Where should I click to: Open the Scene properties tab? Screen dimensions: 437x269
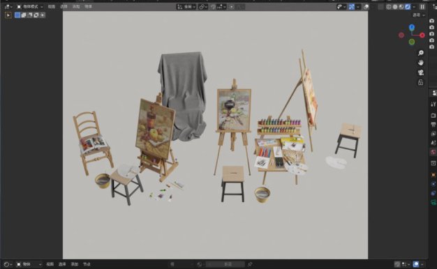pos(433,143)
